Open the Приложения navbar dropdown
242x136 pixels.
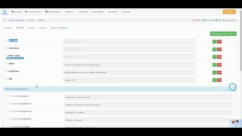pyautogui.click(x=98, y=12)
